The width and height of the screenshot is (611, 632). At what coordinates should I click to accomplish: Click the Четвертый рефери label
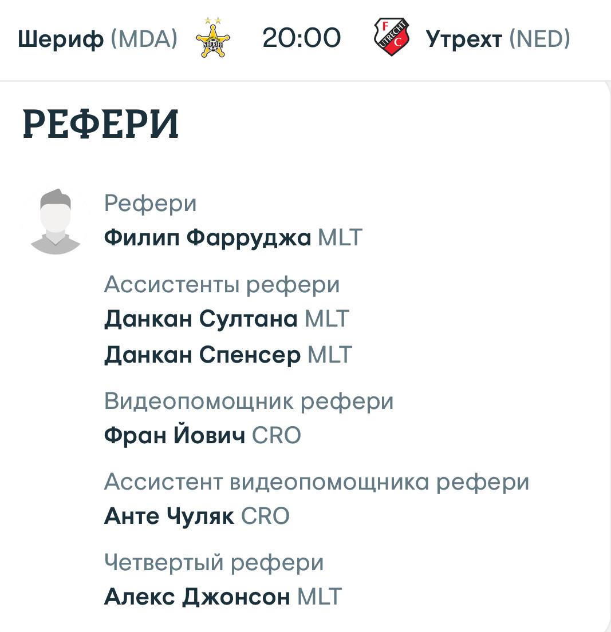[214, 563]
